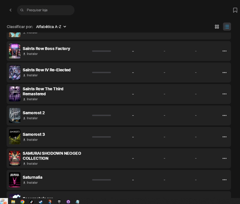The width and height of the screenshot is (240, 204).
Task: Open the Alfabética A-Z sort dropdown
Action: point(51,27)
